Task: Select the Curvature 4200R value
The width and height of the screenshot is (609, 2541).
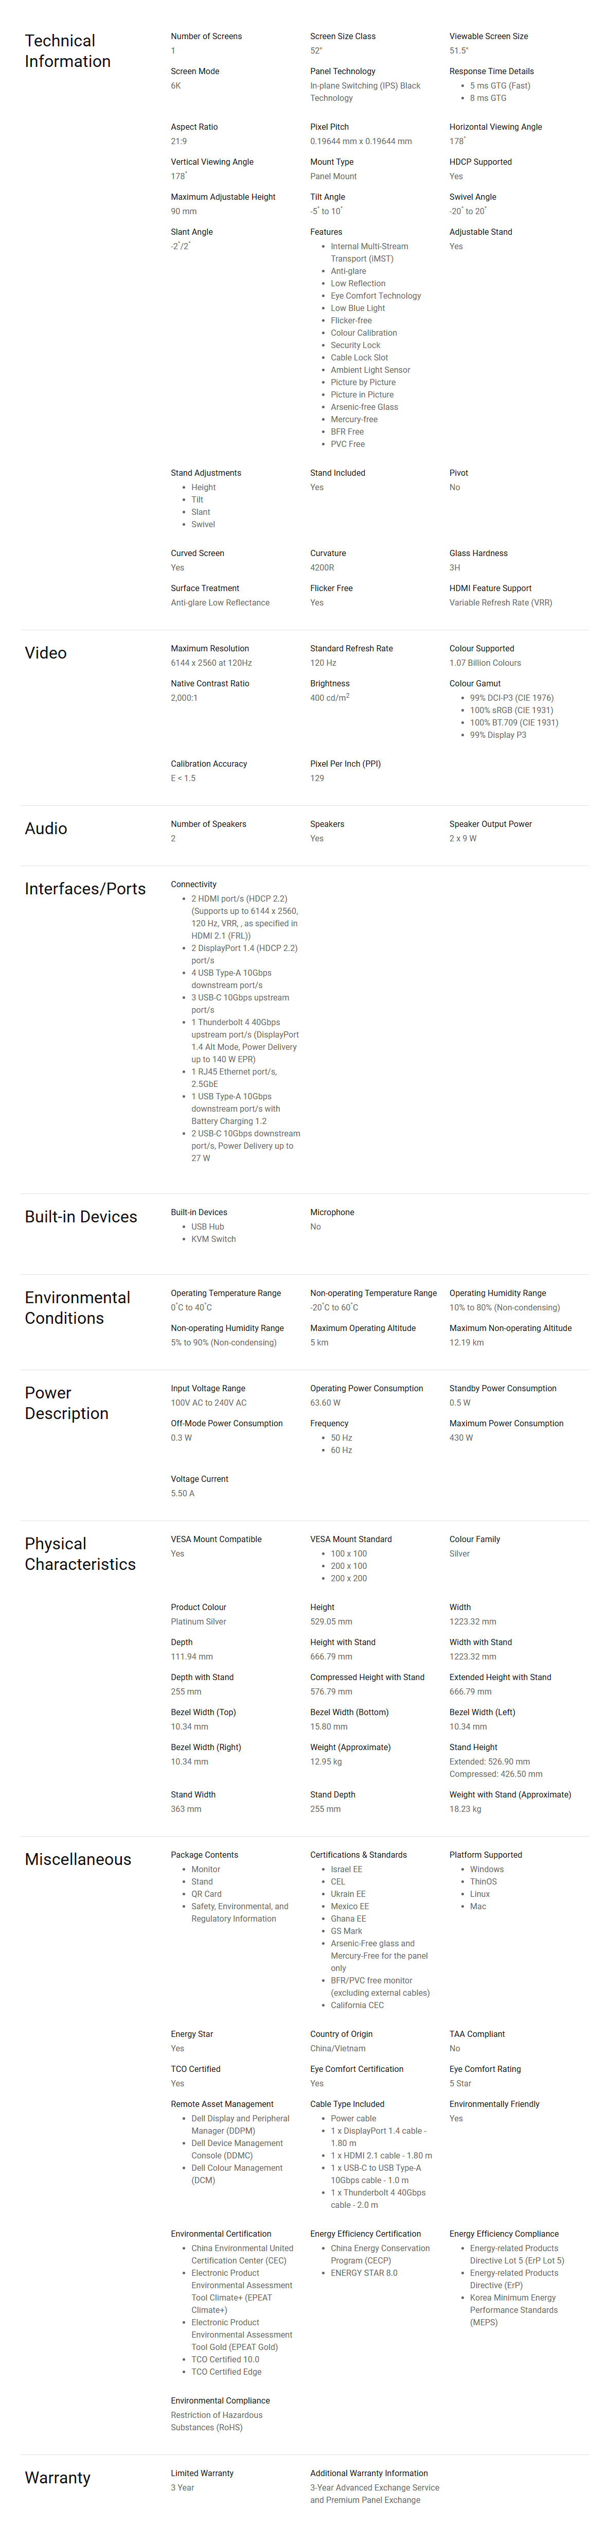Action: 322,568
